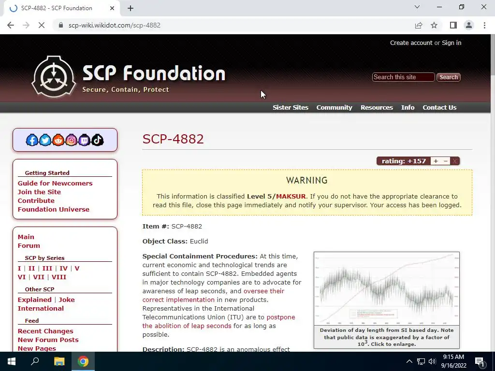
Task: Upvote the article with the plus button
Action: point(436,161)
